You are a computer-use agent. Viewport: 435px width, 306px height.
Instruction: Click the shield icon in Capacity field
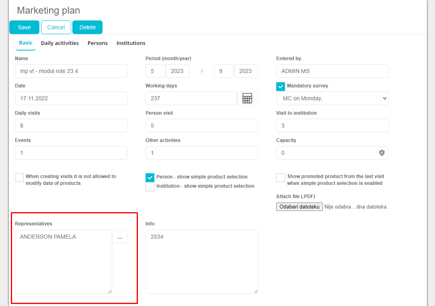coord(382,153)
